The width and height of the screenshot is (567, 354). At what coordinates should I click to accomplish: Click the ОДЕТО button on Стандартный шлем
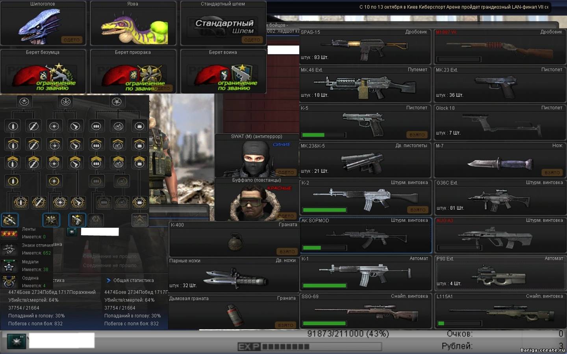click(x=252, y=40)
